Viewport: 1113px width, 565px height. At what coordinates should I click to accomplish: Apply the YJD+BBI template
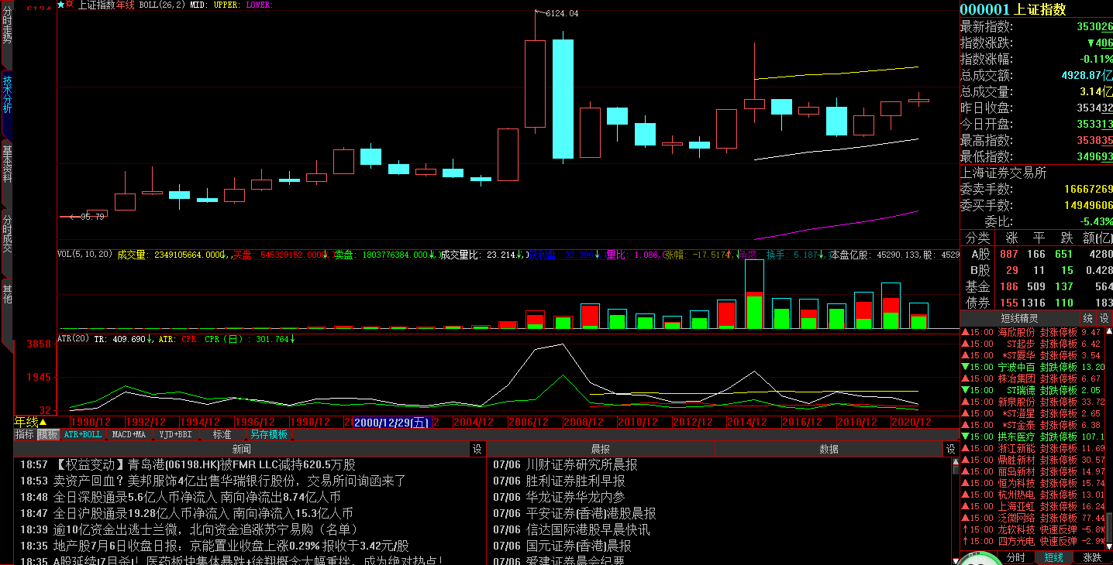175,435
